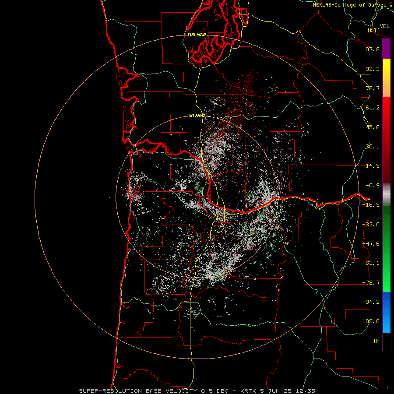Select the -32.0 legend value
Screen dimensions: 394x394
(371, 225)
